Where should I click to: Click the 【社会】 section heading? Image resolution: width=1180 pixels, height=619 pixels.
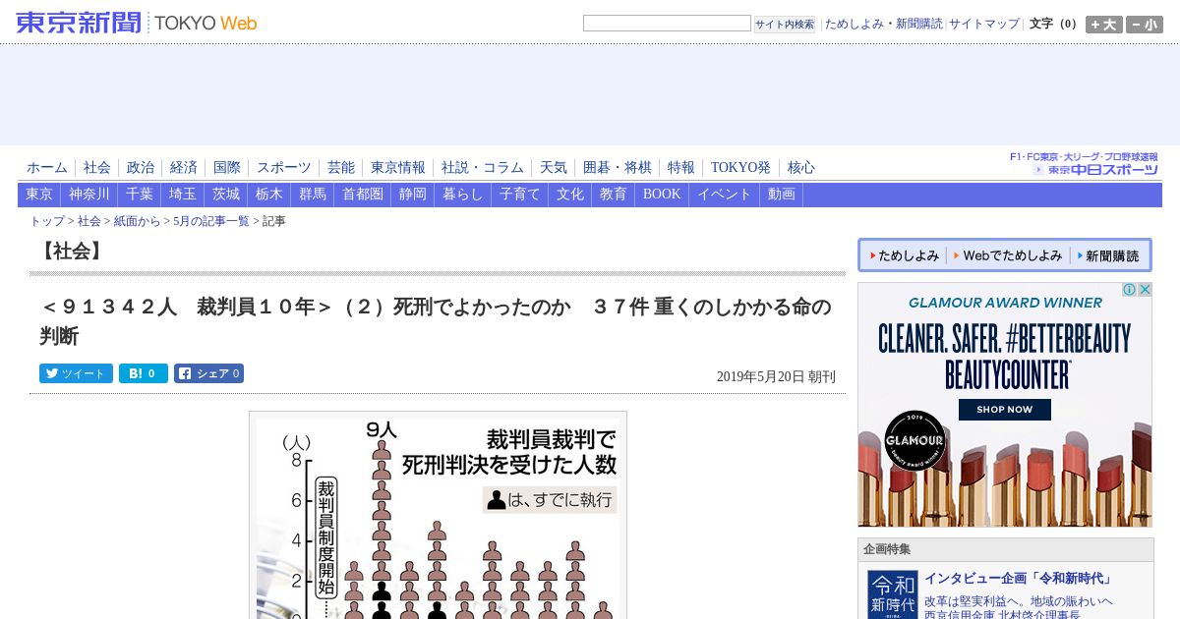click(x=71, y=252)
